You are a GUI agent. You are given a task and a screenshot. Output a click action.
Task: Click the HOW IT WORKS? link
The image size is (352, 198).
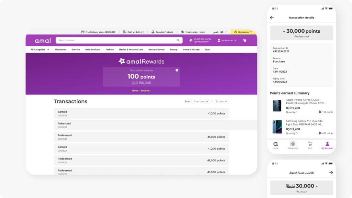(141, 91)
